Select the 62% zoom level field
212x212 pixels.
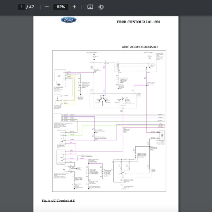60,7
